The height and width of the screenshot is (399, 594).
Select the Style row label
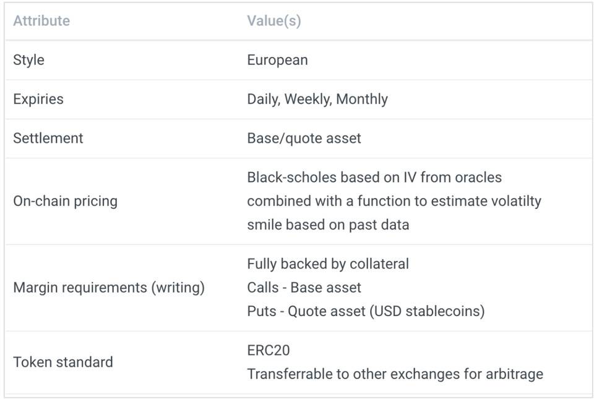point(29,60)
